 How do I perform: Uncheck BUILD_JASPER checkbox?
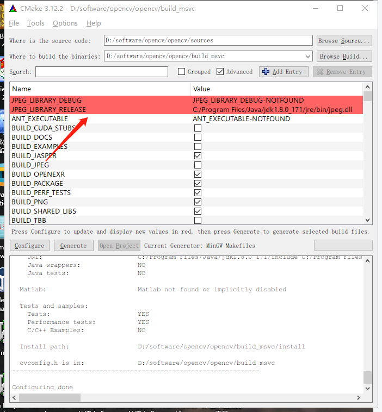198,156
